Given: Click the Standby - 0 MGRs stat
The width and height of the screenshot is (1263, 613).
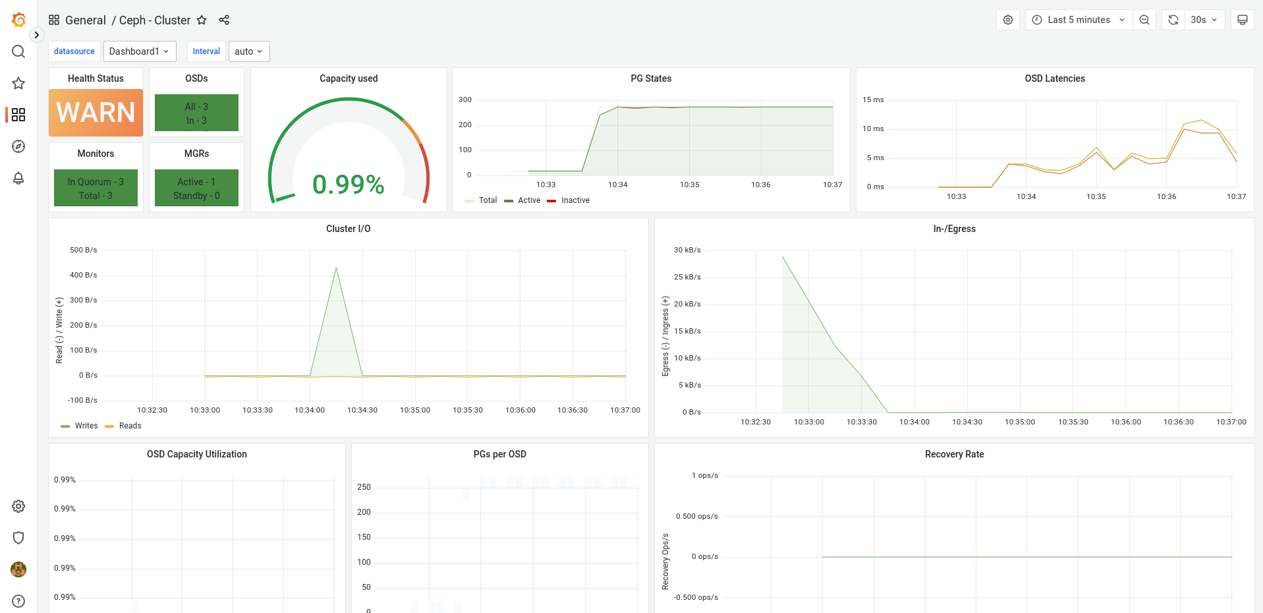Looking at the screenshot, I should (x=196, y=196).
